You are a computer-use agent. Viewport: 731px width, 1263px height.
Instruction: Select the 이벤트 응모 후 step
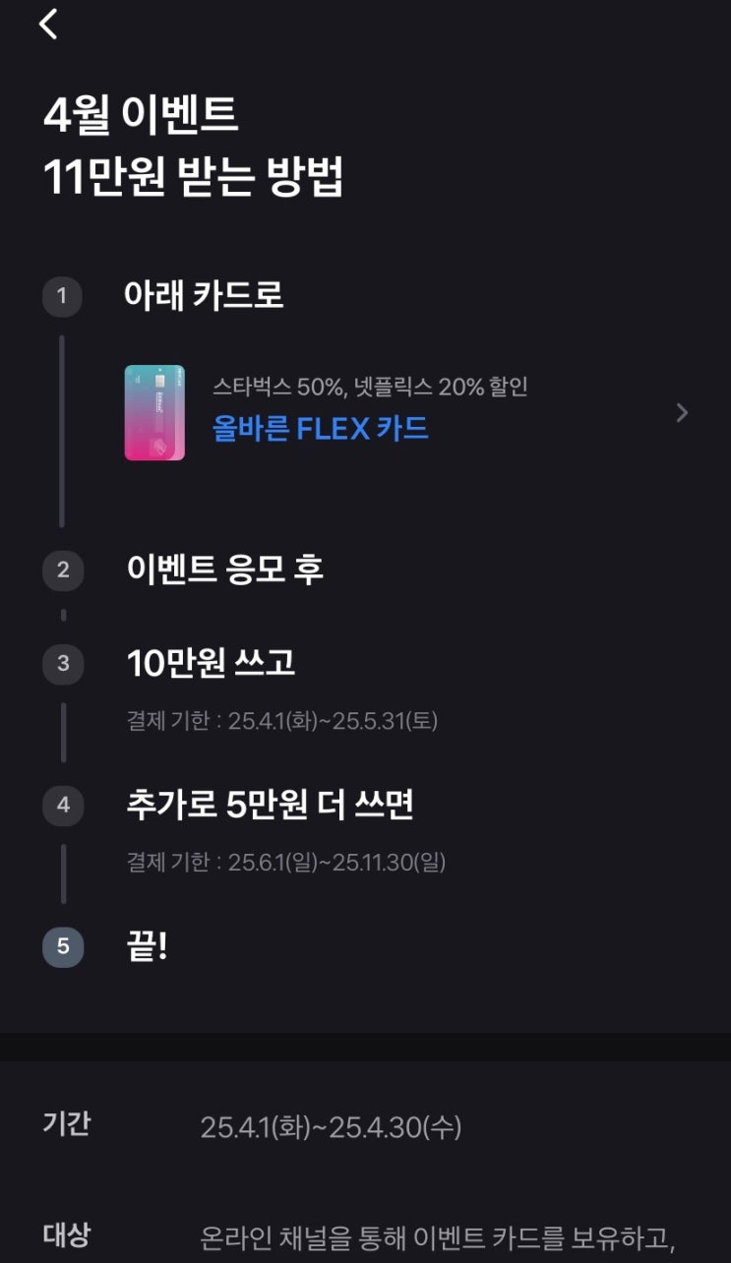(224, 570)
